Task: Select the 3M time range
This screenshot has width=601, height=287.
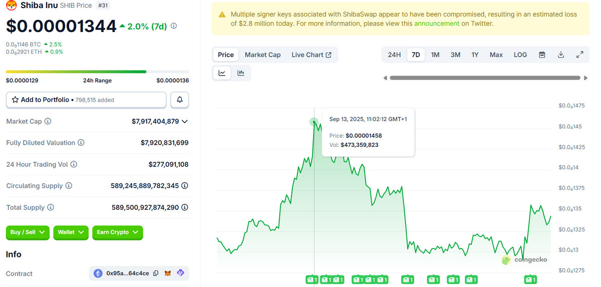Action: tap(455, 55)
